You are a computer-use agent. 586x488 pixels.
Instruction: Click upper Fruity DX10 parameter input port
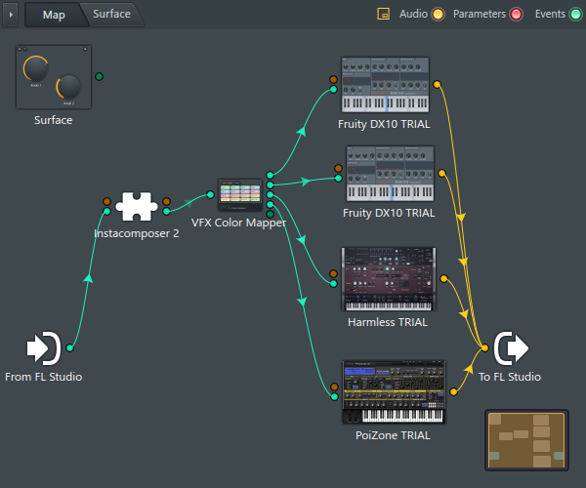coord(333,79)
